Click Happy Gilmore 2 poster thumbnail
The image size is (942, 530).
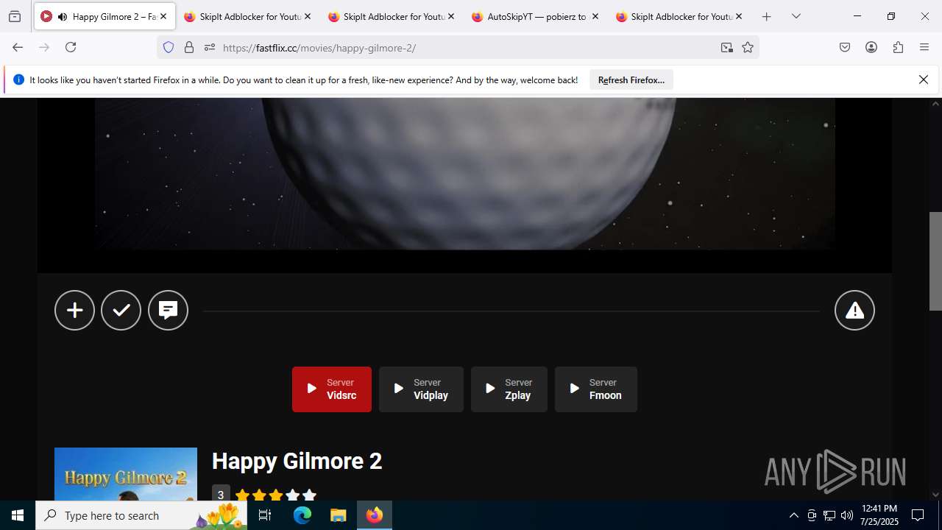126,474
